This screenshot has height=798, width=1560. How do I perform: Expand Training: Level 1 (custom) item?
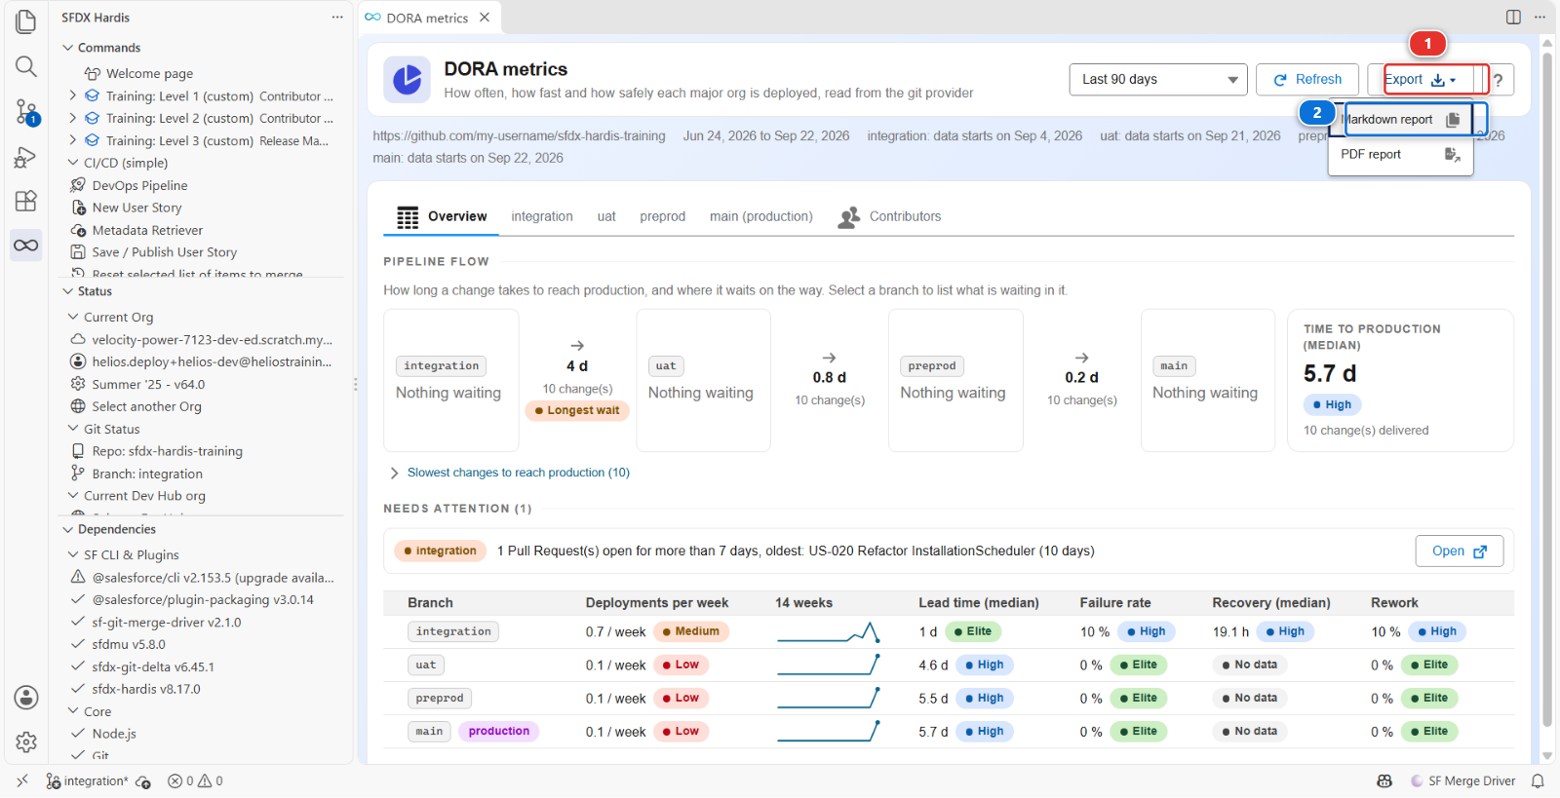coord(73,95)
